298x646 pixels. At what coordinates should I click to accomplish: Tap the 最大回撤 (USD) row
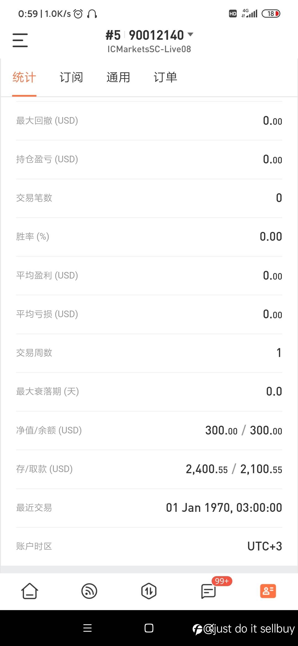[149, 121]
